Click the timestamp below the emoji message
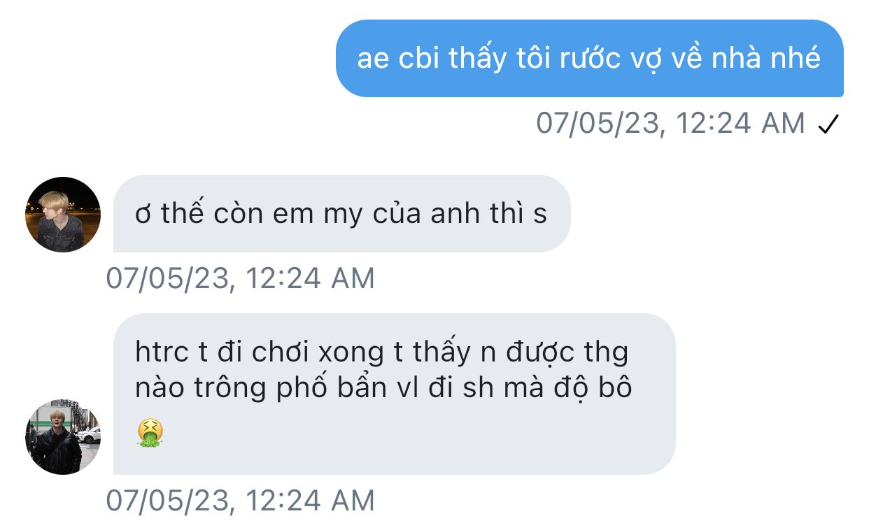This screenshot has width=869, height=530. coord(240,501)
